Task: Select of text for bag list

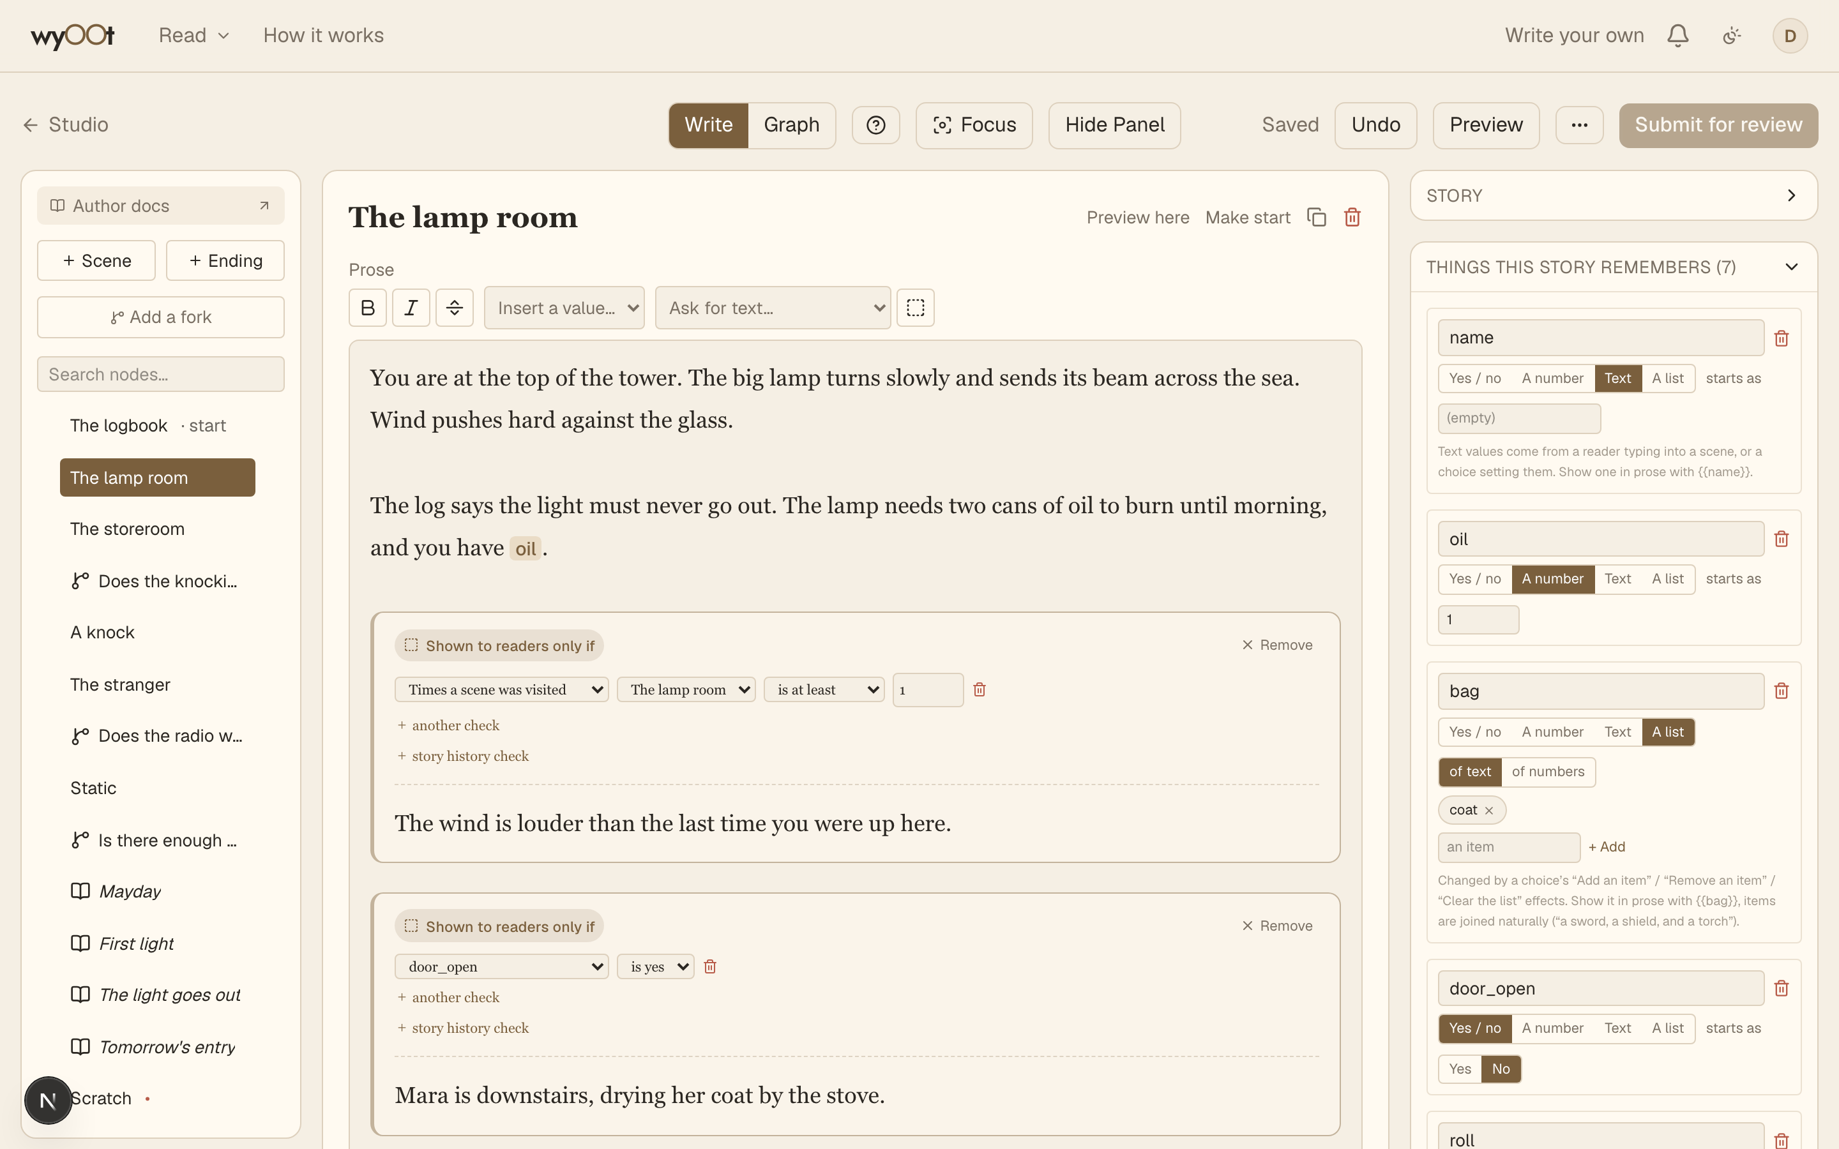Action: pos(1470,772)
